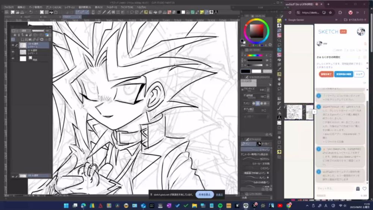Bookmark the page with the star icon
373x210 pixels.
tap(330, 13)
